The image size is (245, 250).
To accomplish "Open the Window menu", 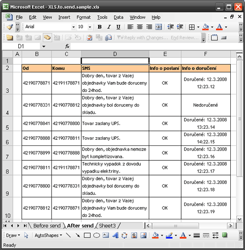I will 138,17.
